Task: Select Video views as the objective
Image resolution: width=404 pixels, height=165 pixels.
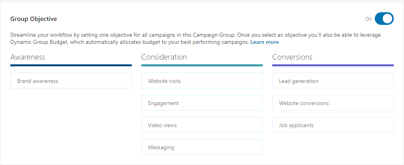Action: 202,125
